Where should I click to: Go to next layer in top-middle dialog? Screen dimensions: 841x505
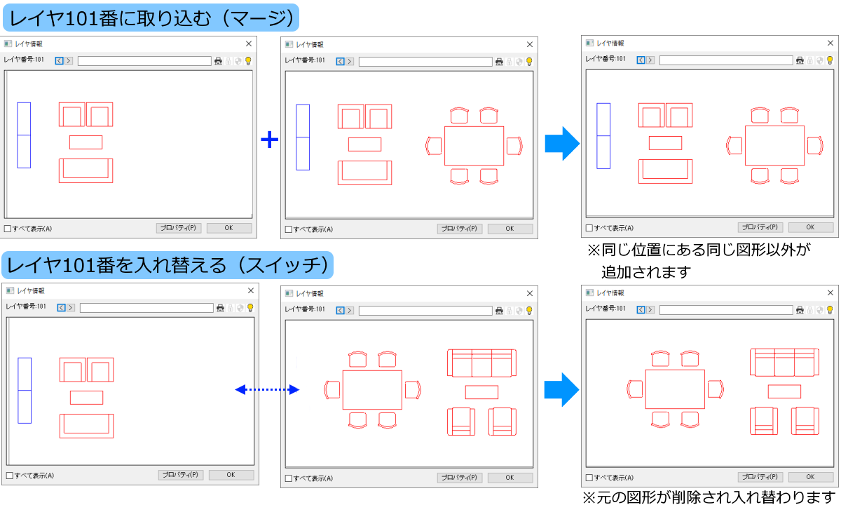coord(350,62)
